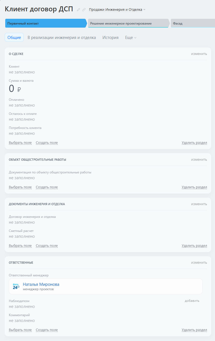Edit the Ответственные section via изменить
The width and height of the screenshot is (215, 341).
click(x=199, y=263)
